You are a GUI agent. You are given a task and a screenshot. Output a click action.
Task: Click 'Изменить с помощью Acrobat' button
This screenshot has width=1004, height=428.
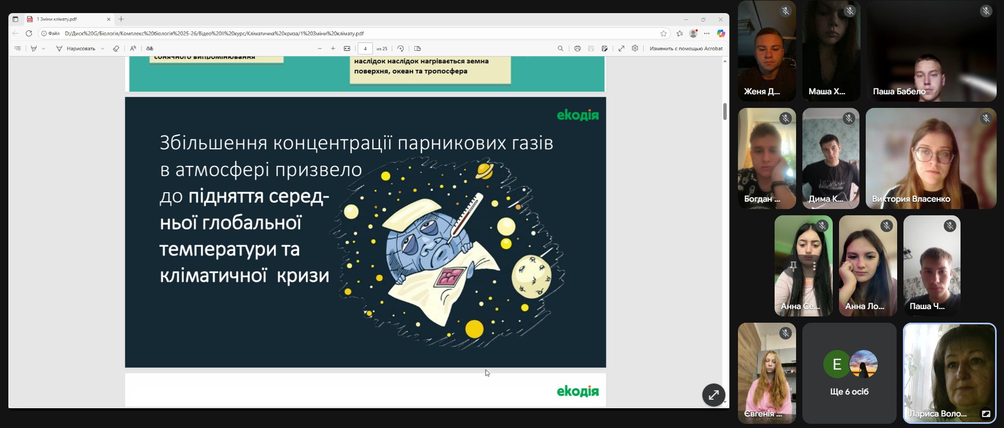[686, 48]
